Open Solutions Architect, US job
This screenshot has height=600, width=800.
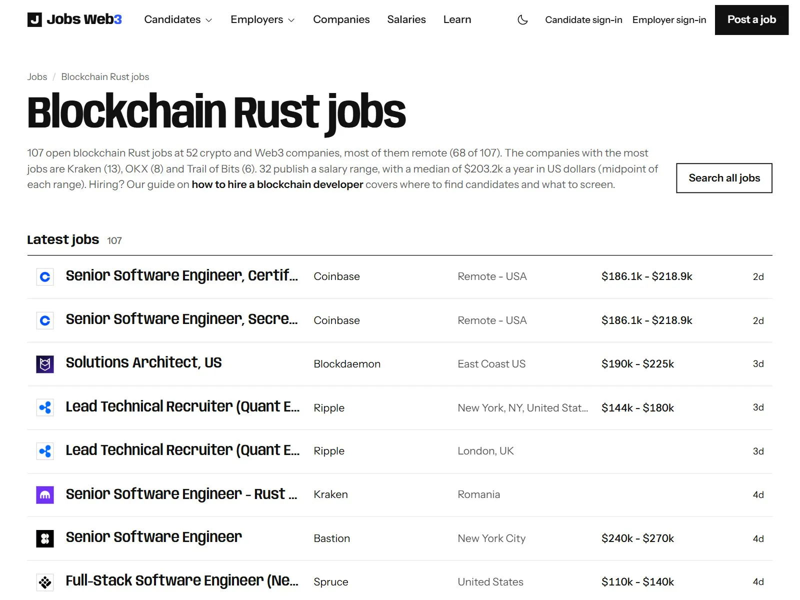pyautogui.click(x=143, y=362)
